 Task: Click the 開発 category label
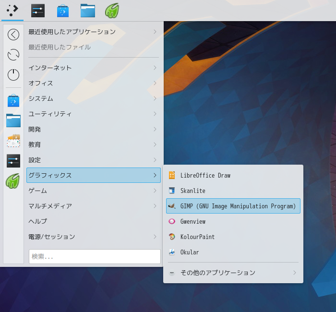[35, 129]
